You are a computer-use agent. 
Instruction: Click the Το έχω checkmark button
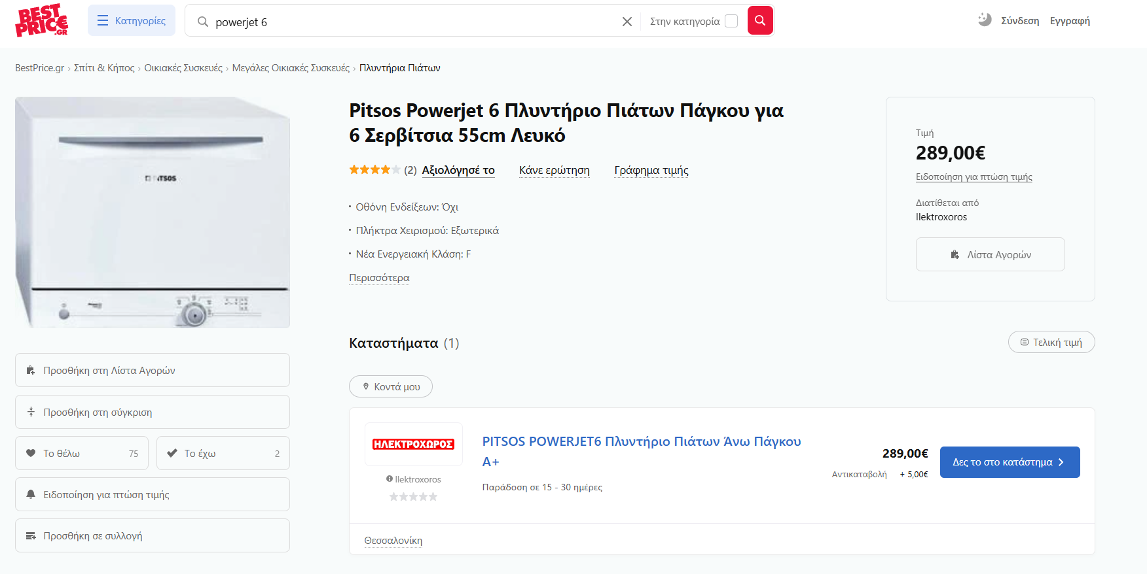point(223,453)
